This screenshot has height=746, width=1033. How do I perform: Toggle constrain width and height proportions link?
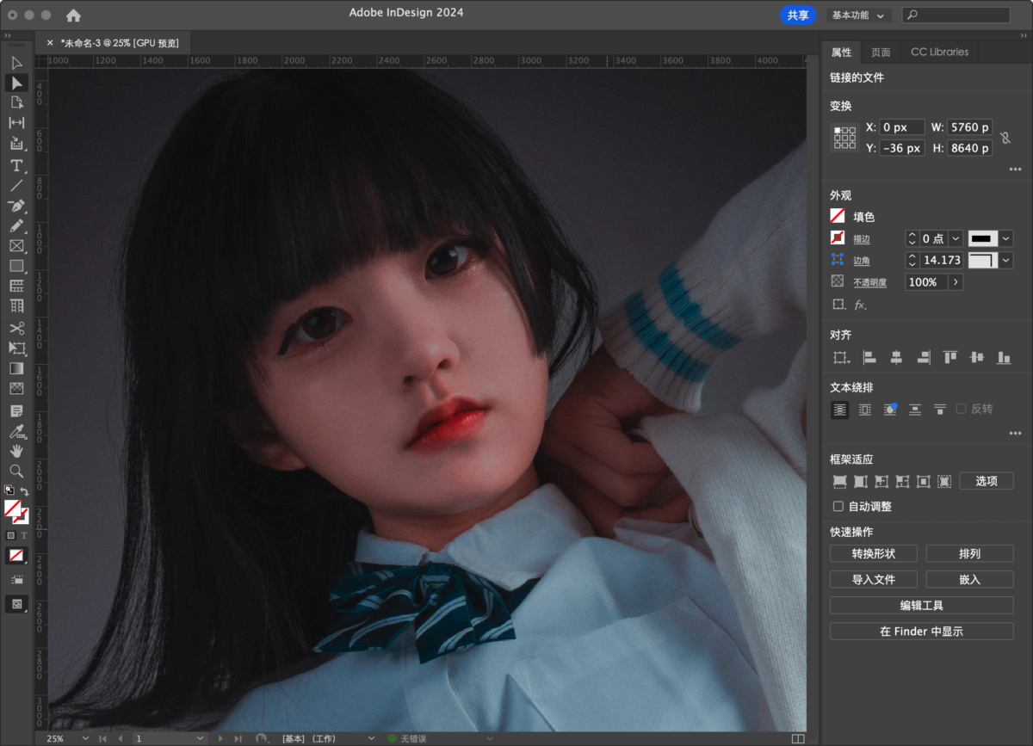(1005, 138)
